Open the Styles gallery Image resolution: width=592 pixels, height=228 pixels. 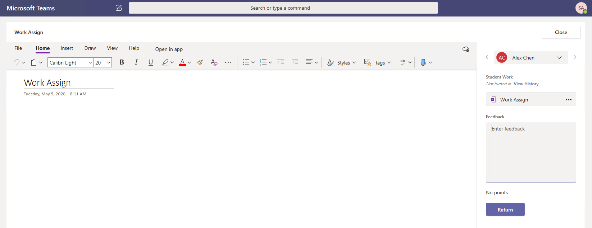tap(341, 62)
